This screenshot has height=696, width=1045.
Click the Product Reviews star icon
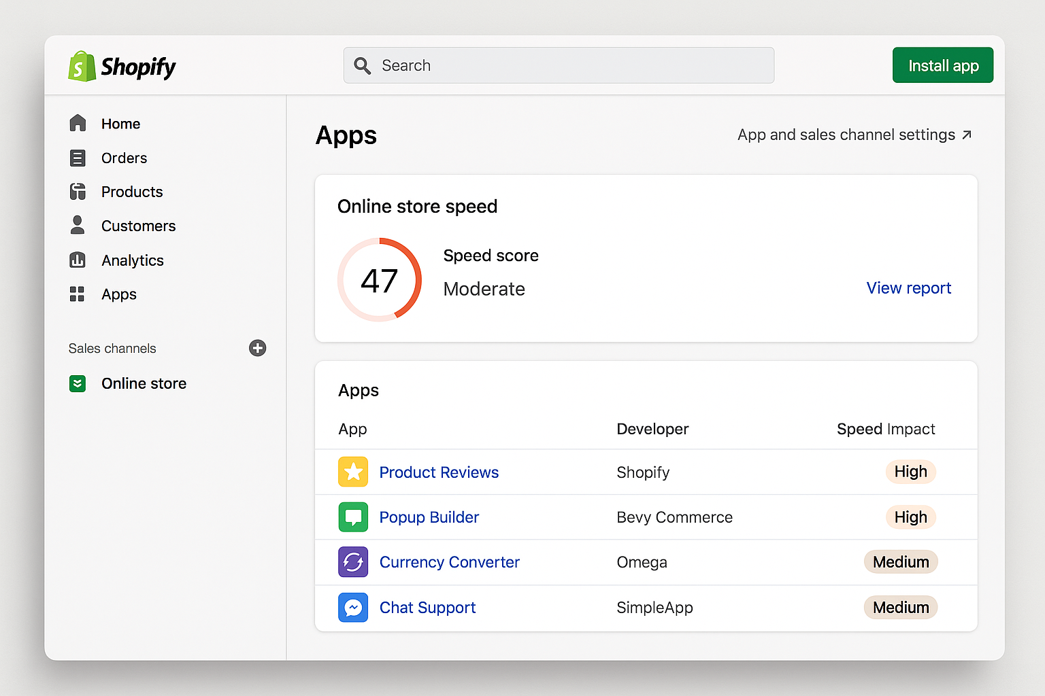(353, 472)
